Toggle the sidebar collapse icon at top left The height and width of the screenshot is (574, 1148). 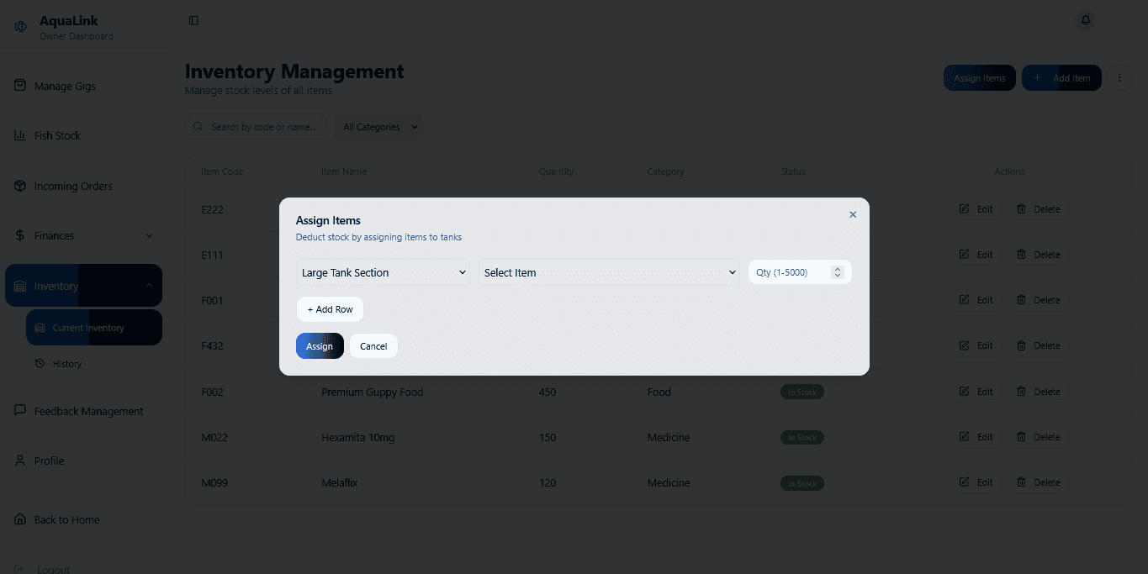[193, 19]
